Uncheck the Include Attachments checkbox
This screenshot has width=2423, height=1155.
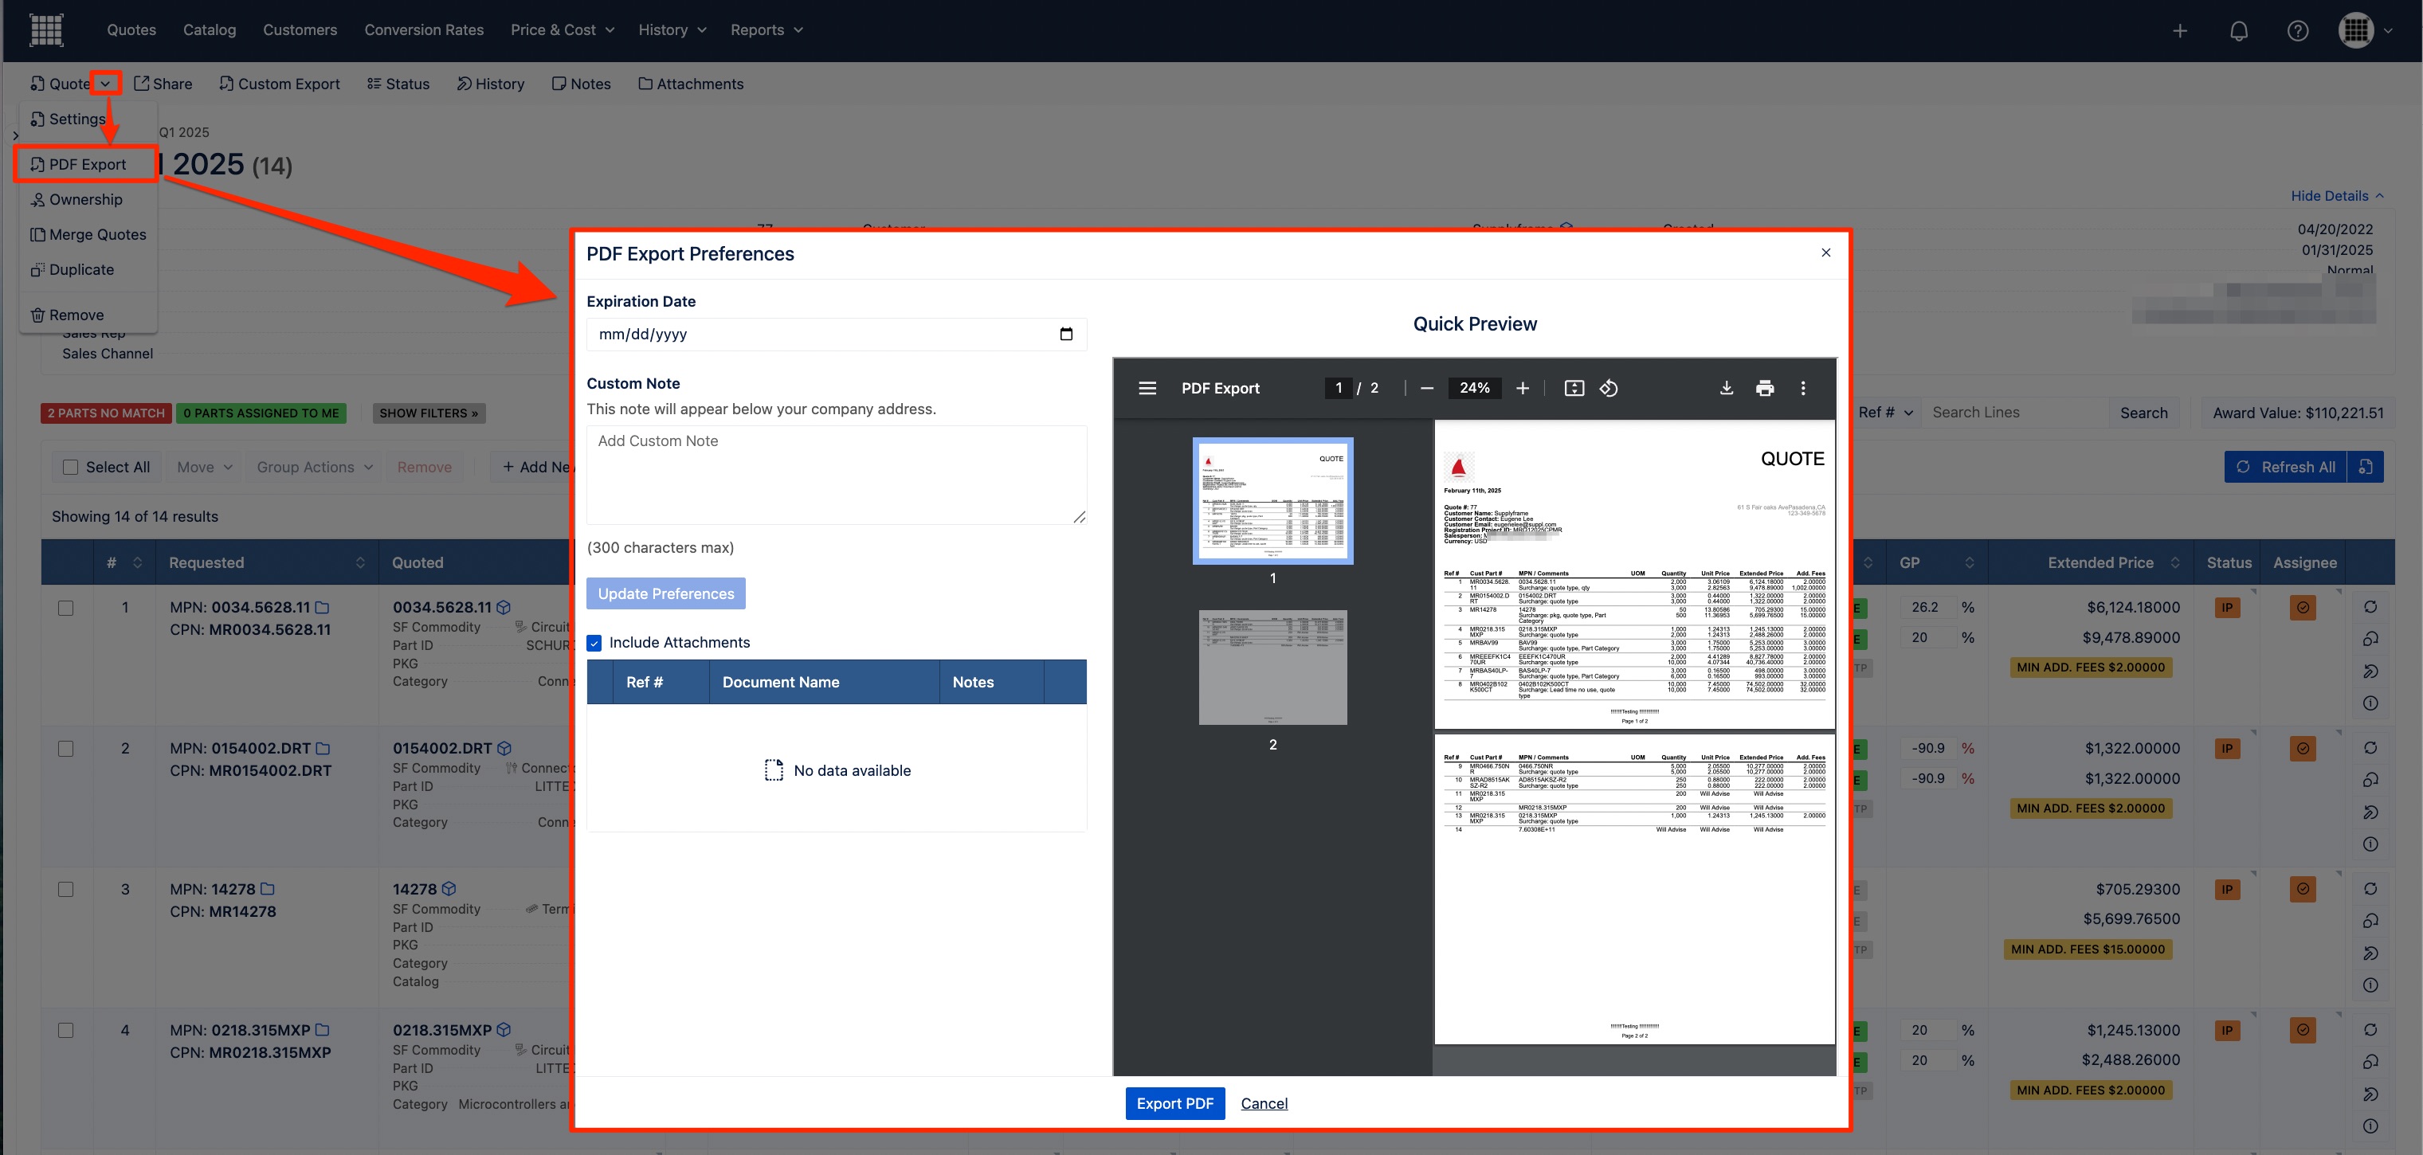(594, 644)
